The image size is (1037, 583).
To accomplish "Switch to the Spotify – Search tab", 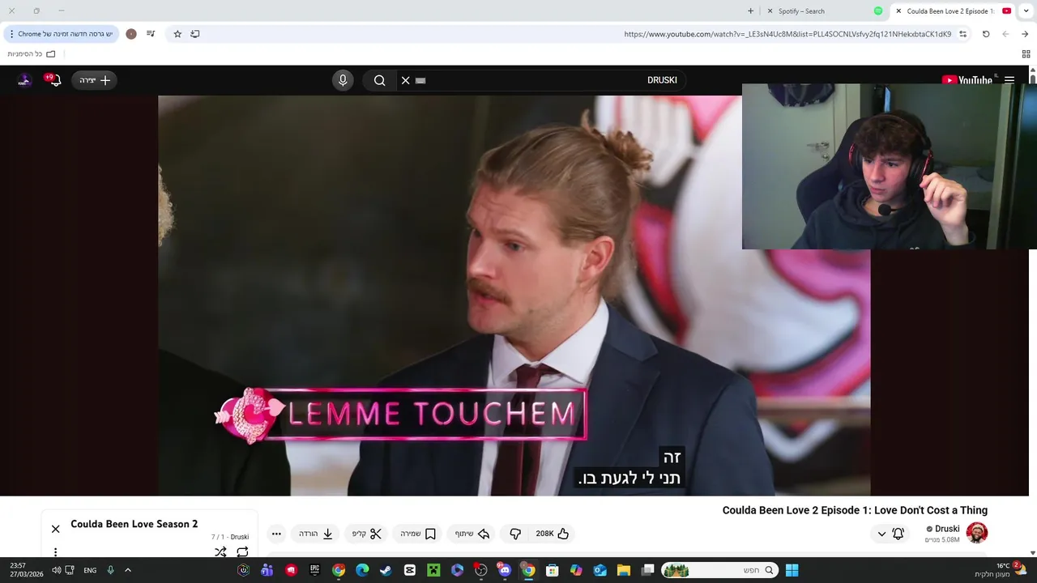I will pyautogui.click(x=825, y=11).
